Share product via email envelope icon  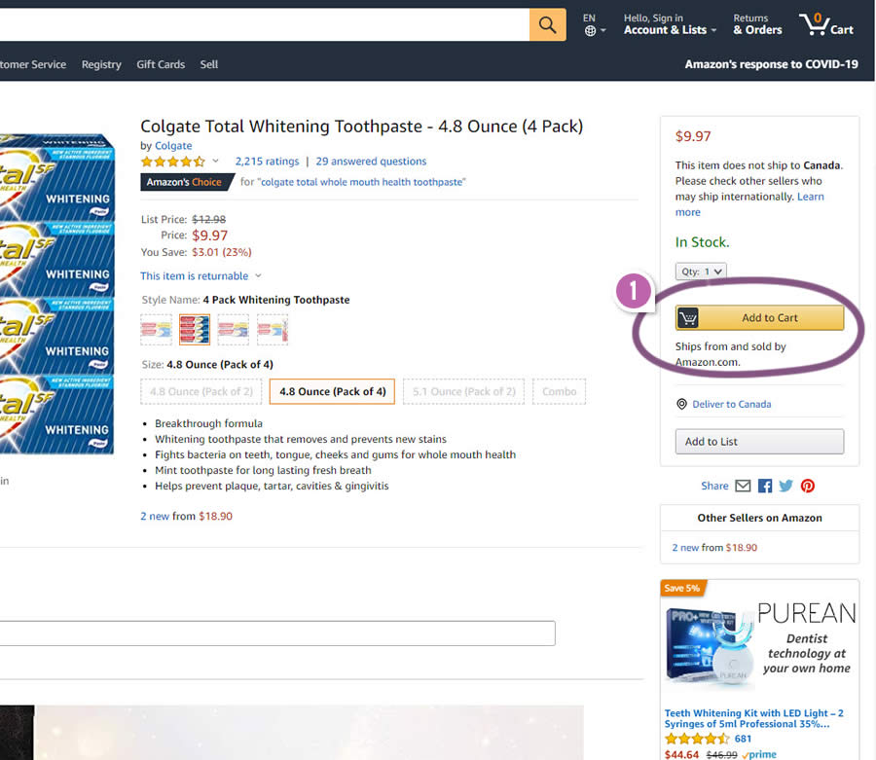point(743,486)
